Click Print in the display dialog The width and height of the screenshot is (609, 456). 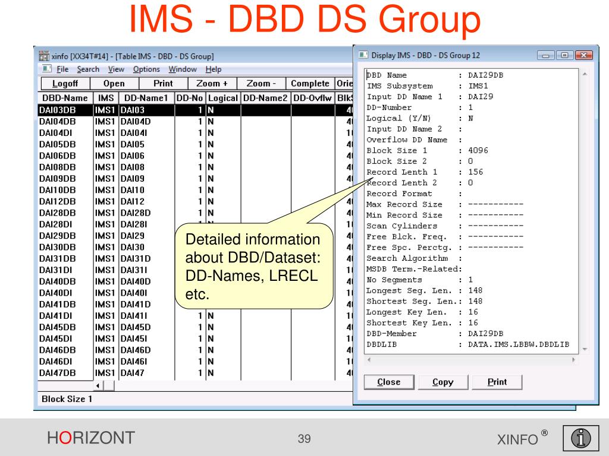pyautogui.click(x=497, y=382)
